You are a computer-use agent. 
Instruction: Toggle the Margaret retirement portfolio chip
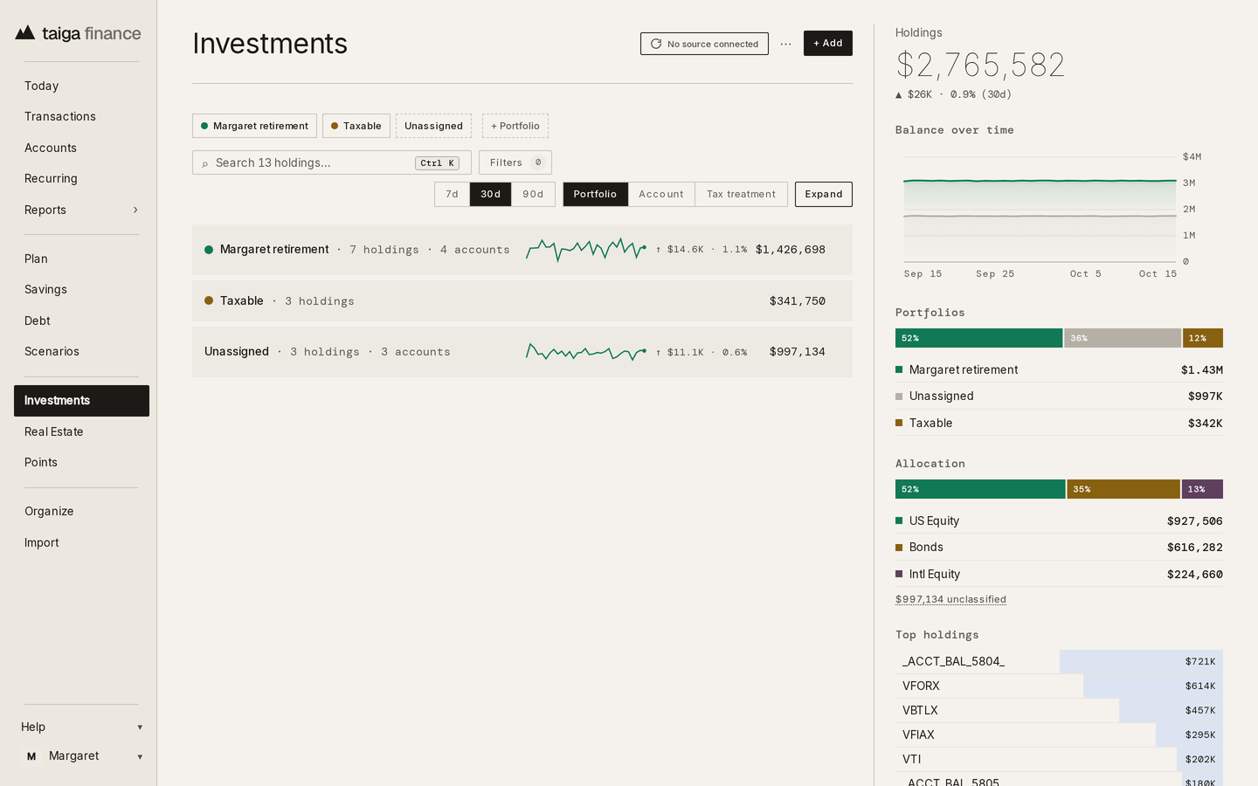(254, 126)
